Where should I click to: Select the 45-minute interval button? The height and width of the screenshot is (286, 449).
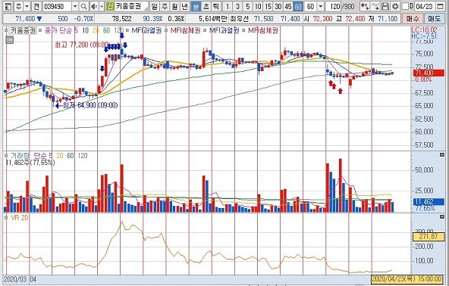point(288,6)
